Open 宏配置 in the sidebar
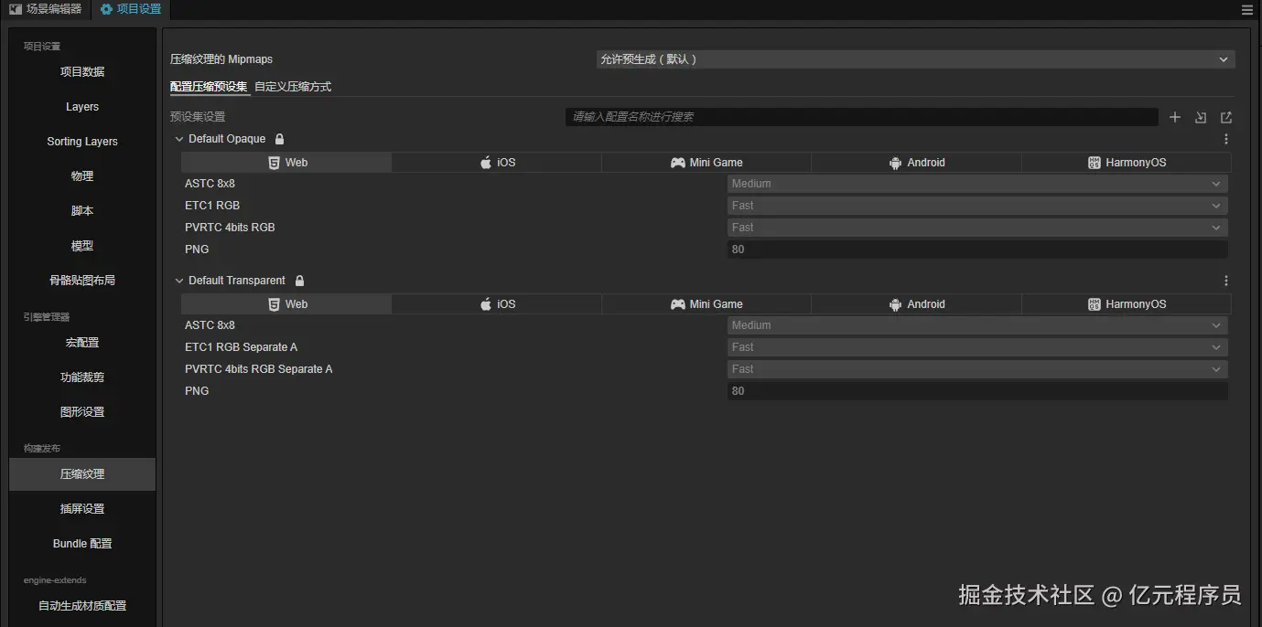This screenshot has width=1262, height=627. click(82, 343)
